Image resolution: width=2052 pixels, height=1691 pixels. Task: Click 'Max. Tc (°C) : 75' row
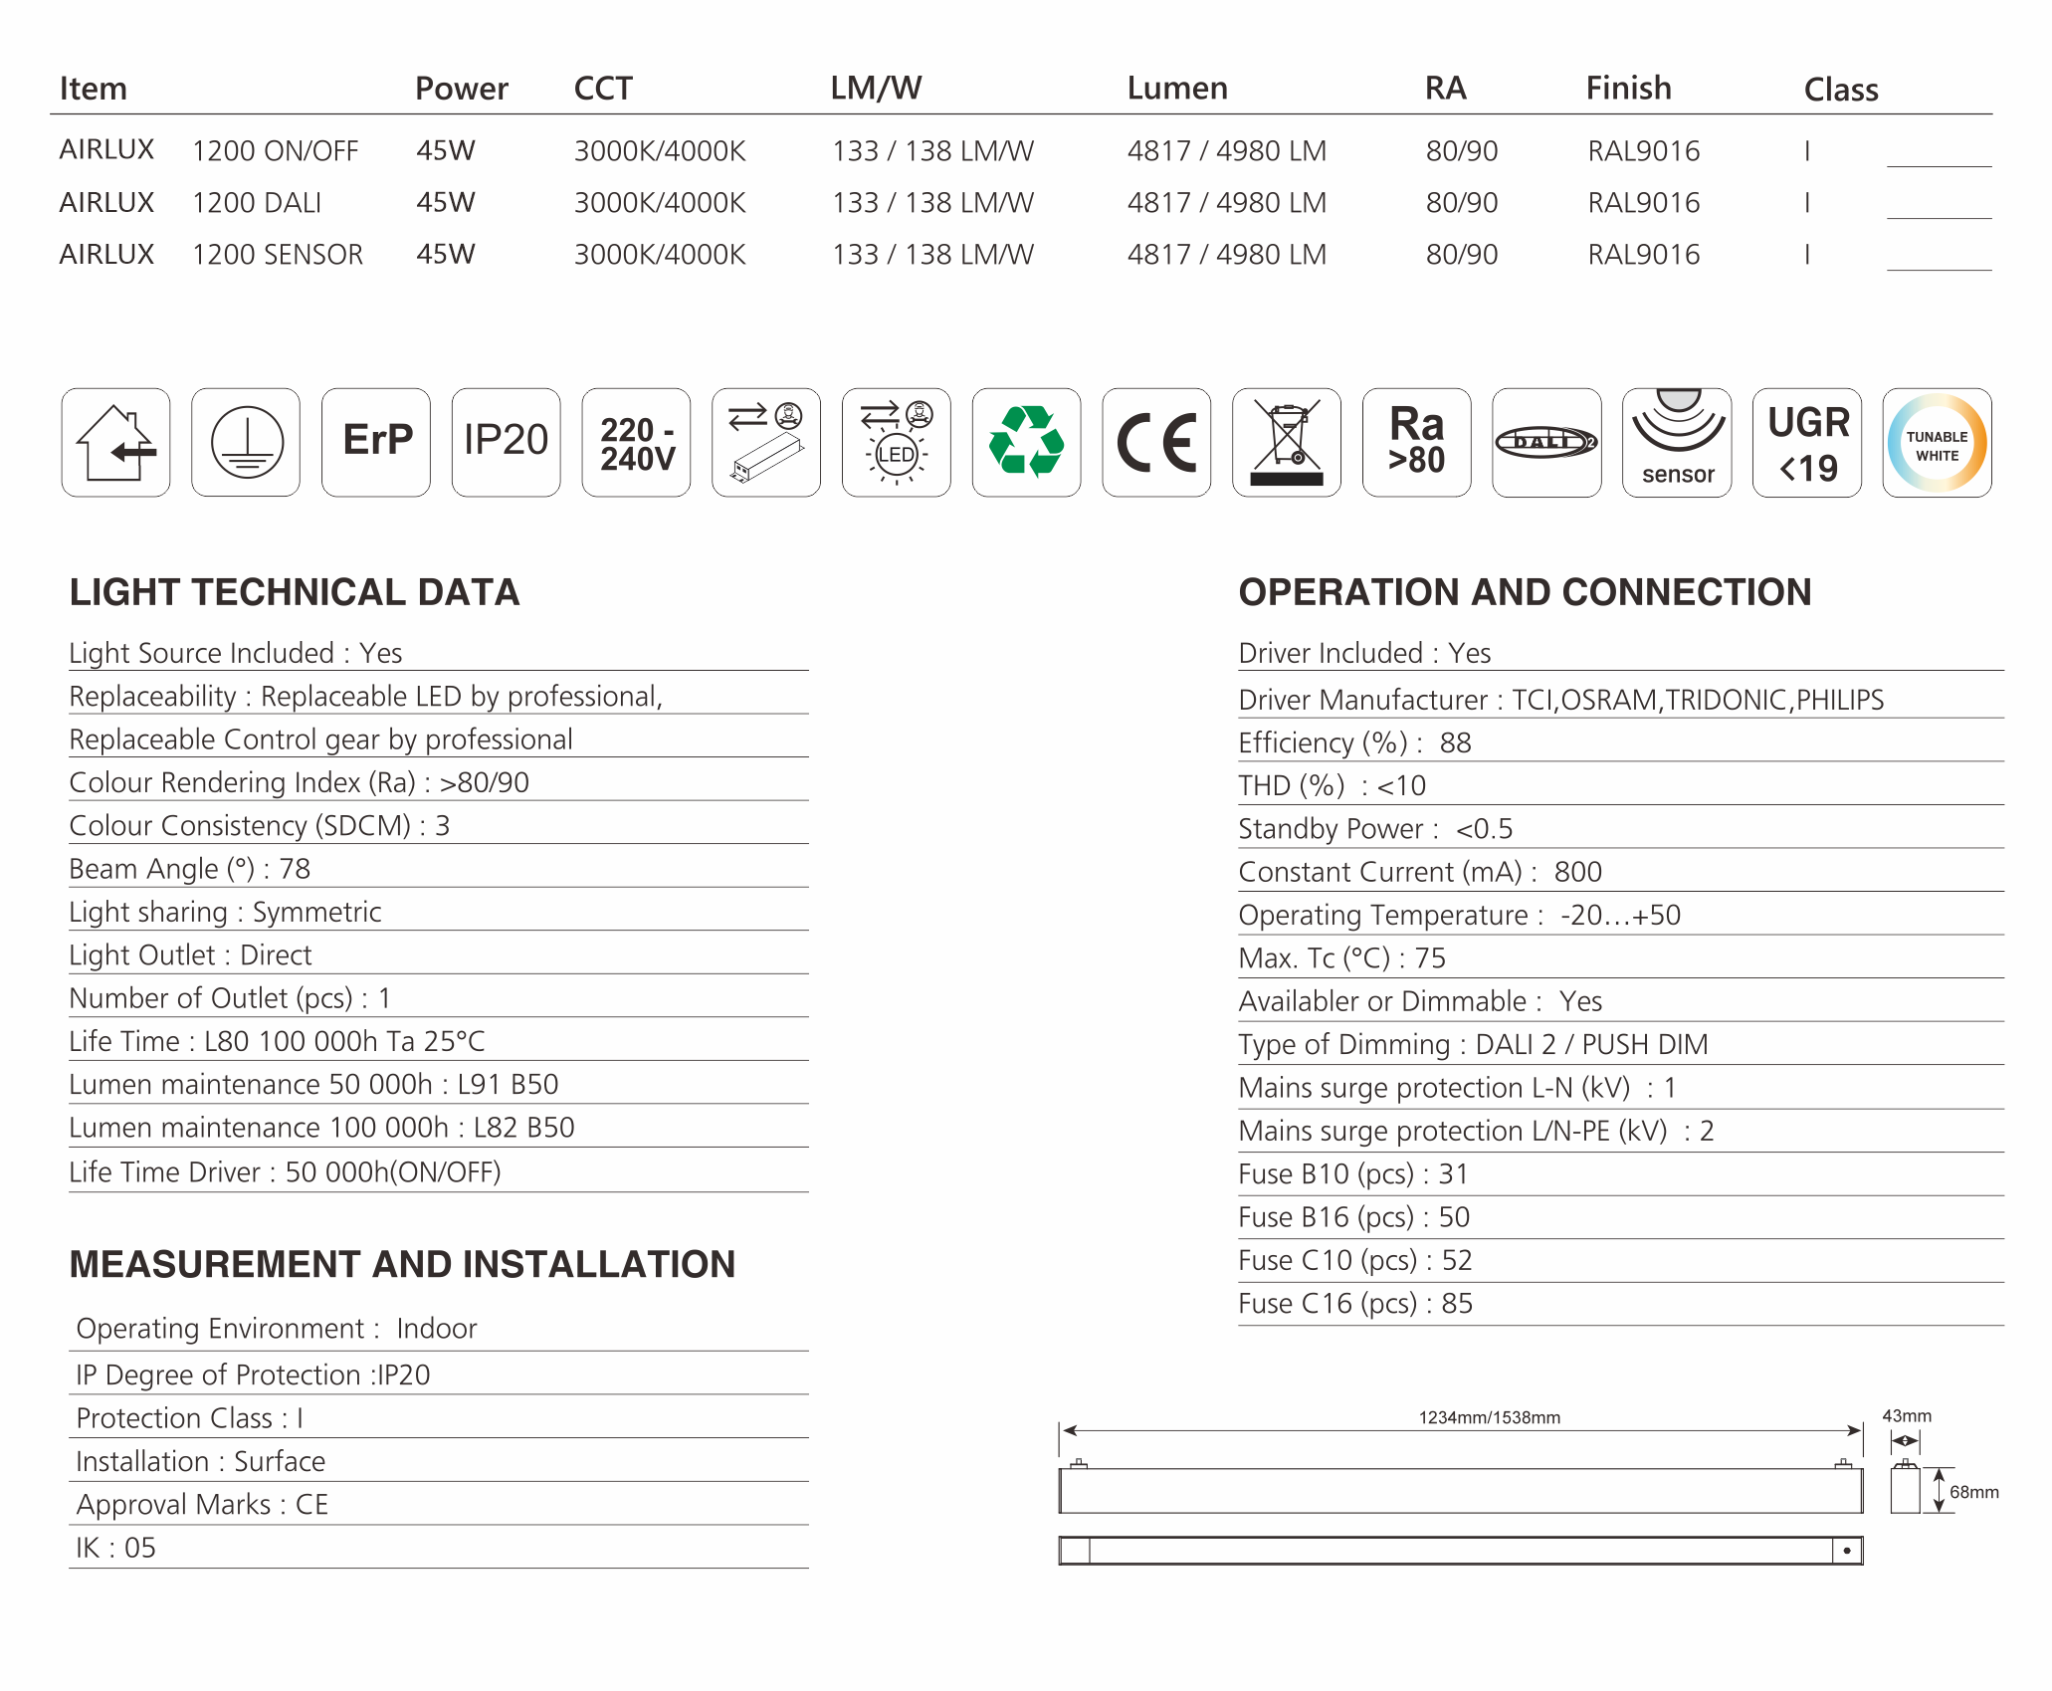[x=1620, y=957]
